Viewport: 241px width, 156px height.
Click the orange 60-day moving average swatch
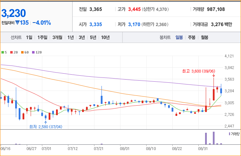point(23,52)
